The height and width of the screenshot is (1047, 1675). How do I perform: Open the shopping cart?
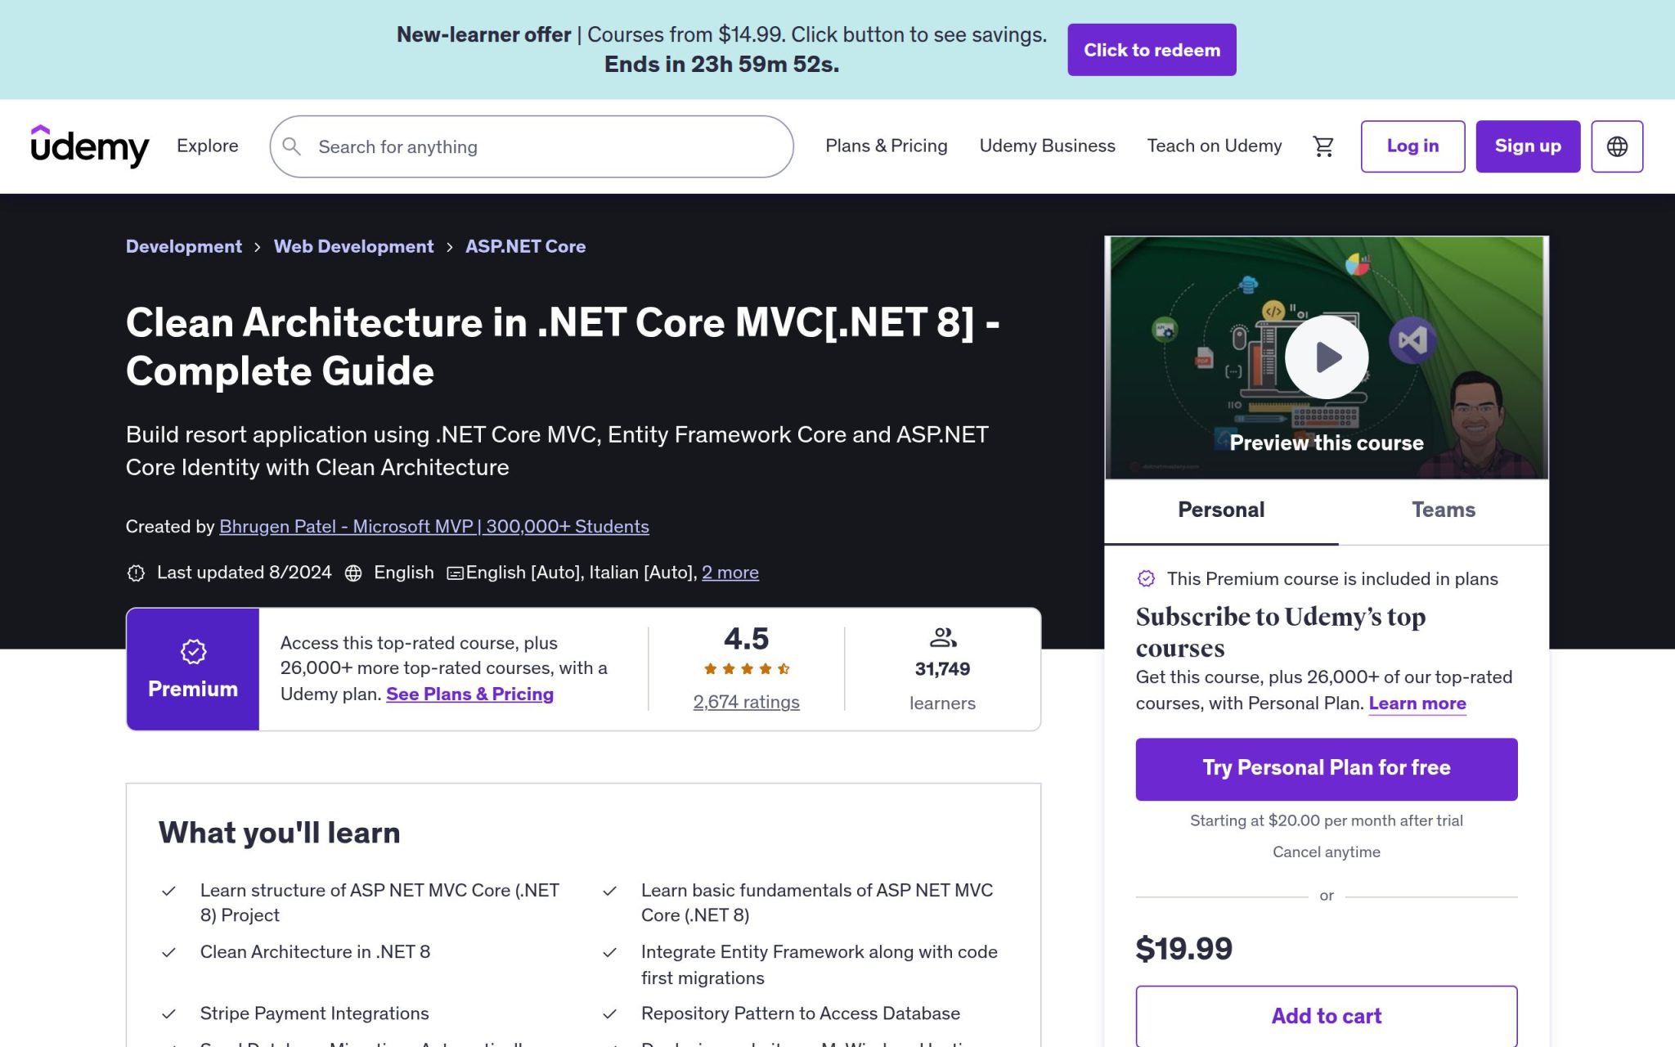click(x=1322, y=146)
